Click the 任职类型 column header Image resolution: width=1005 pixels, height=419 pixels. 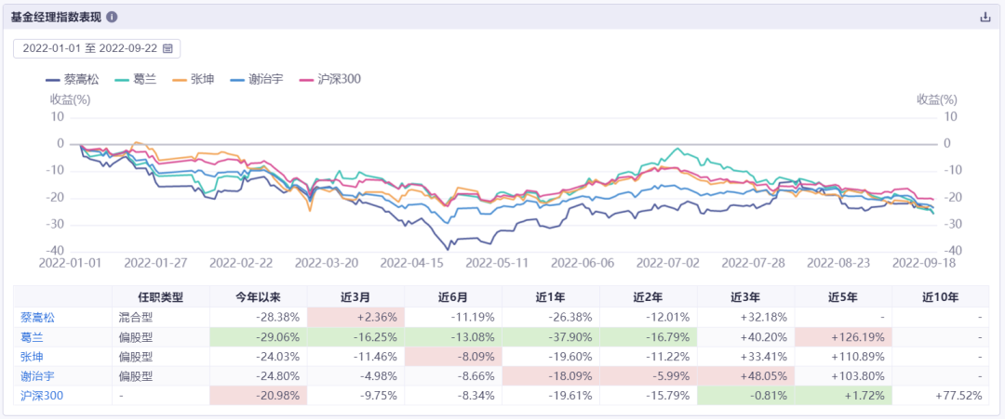[x=162, y=297]
